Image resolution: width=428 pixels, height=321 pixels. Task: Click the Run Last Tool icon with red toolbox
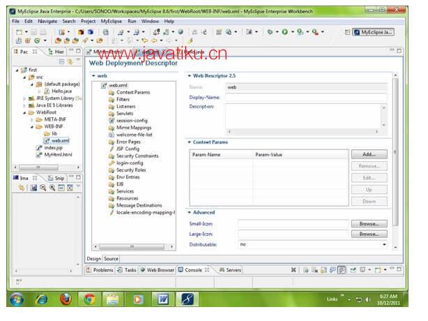tap(315, 32)
